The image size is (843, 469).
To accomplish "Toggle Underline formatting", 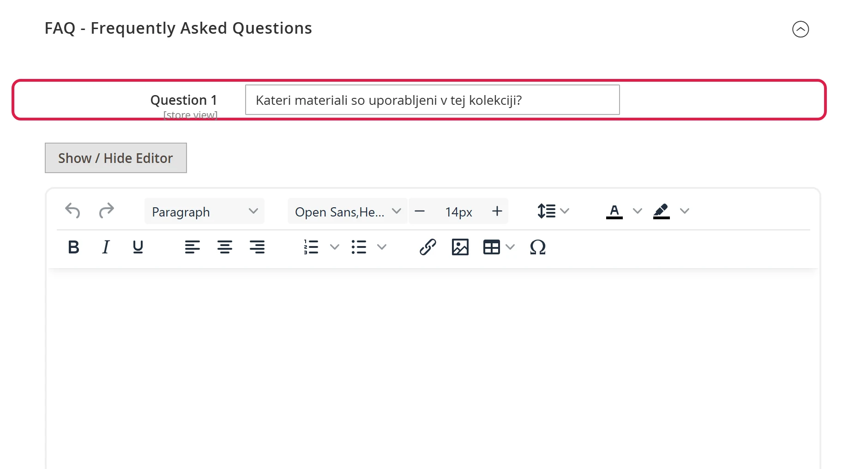I will (138, 247).
